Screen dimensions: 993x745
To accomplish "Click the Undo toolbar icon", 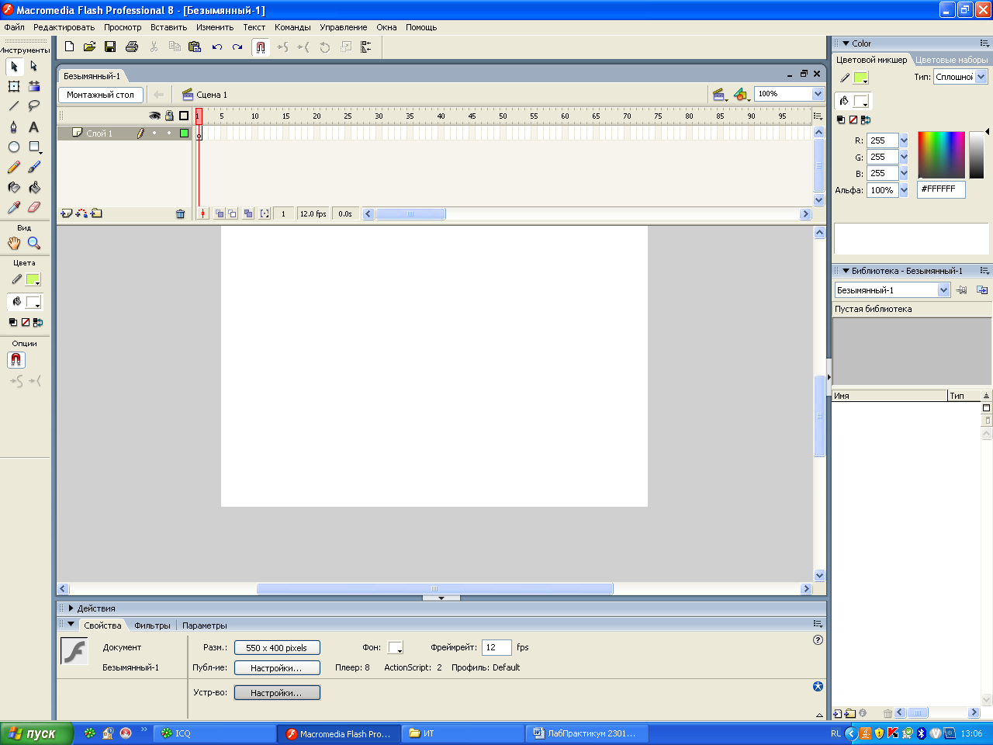I will 217,47.
